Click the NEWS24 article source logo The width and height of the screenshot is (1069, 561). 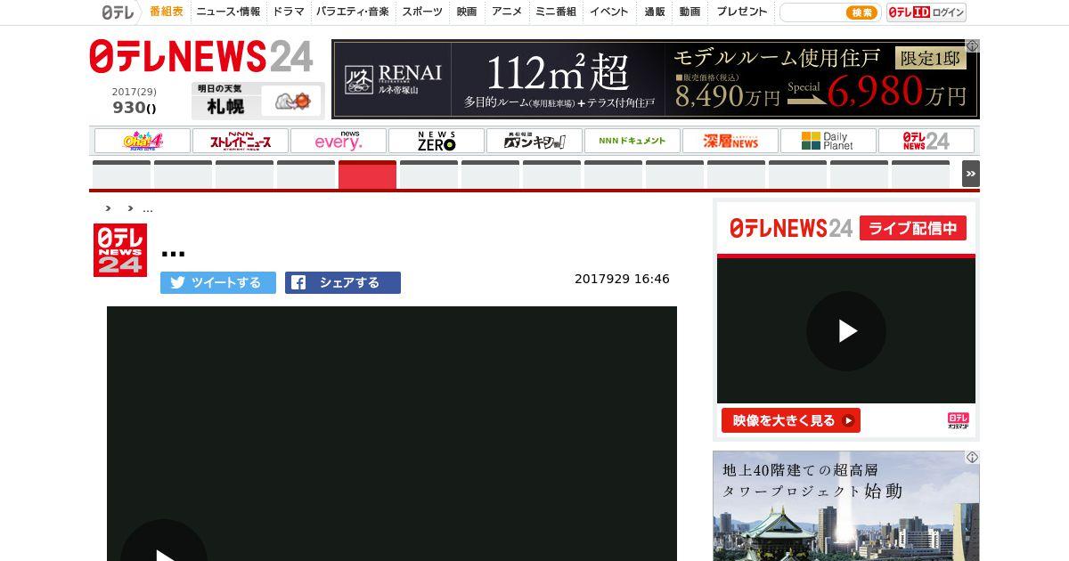pyautogui.click(x=120, y=250)
